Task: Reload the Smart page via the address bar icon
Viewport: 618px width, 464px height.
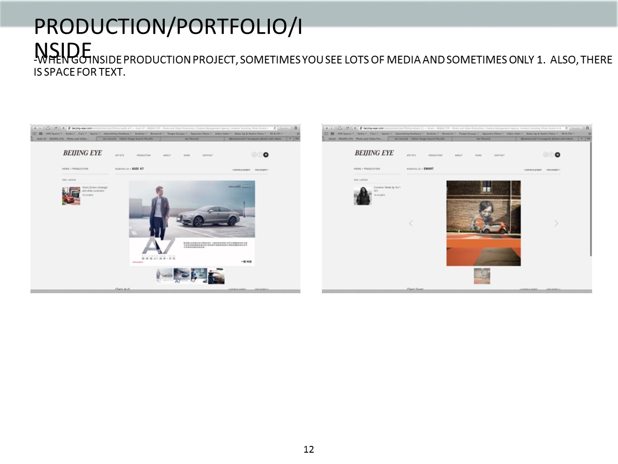Action: (566, 128)
